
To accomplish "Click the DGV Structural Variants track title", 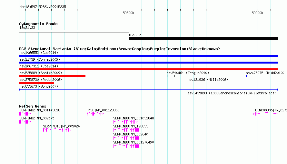I will tap(120, 49).
